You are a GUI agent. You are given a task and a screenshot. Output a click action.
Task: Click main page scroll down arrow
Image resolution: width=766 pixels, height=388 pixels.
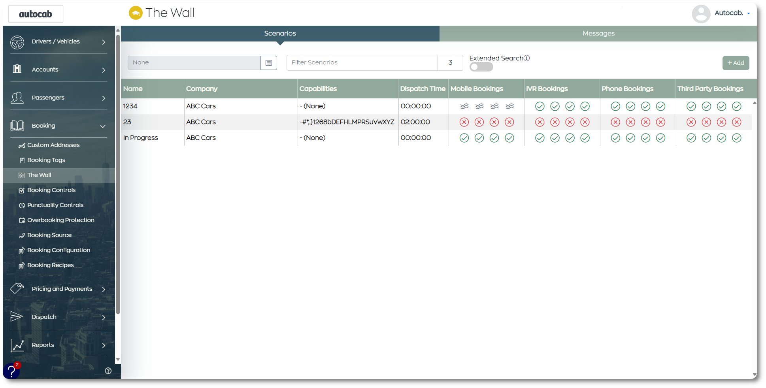tap(755, 374)
